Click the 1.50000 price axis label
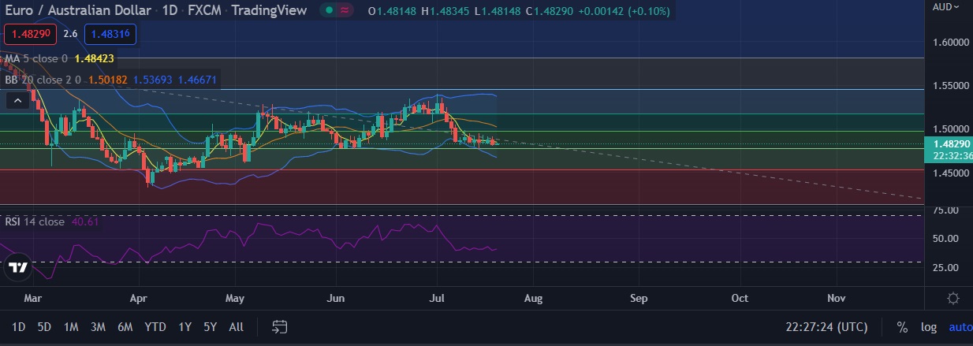This screenshot has height=346, width=973. [x=950, y=129]
